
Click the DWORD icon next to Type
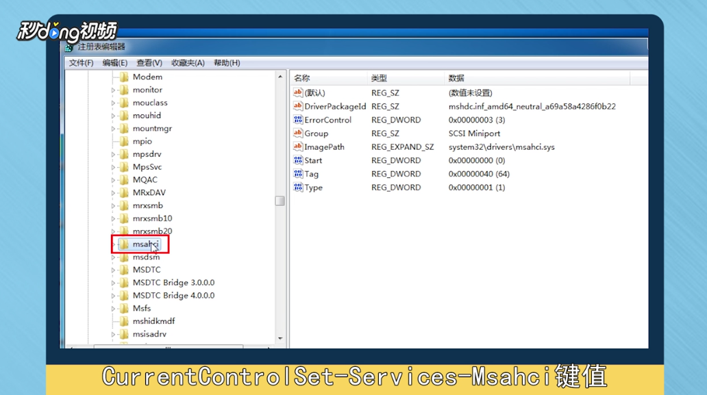click(297, 187)
